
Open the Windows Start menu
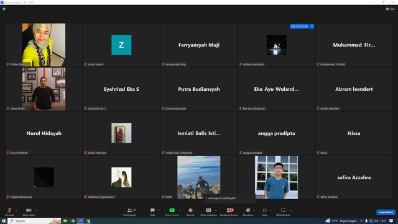(4, 221)
